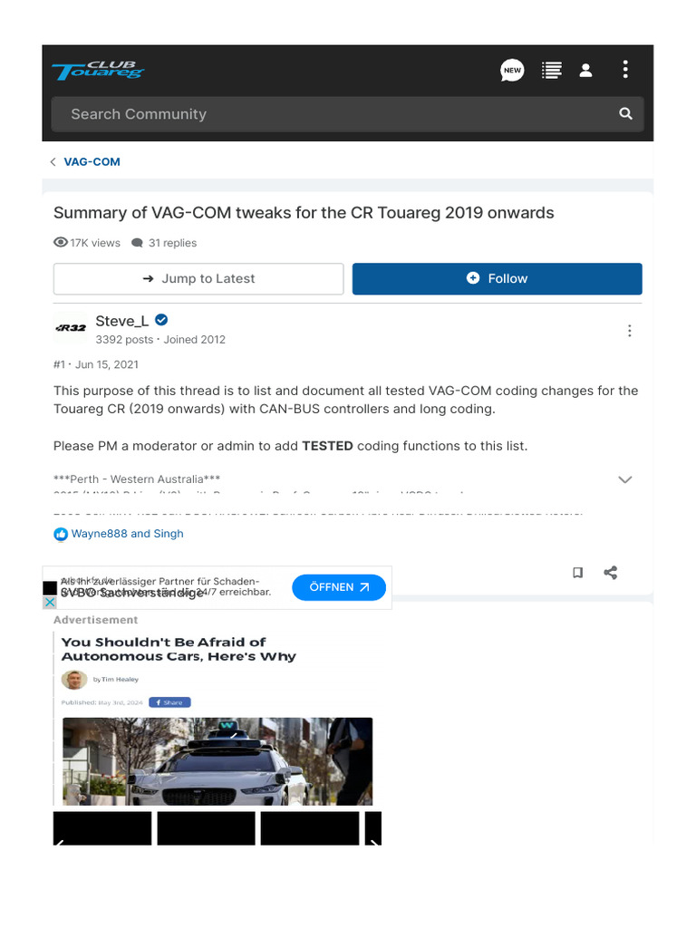Viewport: 696px width, 928px height.
Task: Open the user account profile icon
Action: click(586, 71)
